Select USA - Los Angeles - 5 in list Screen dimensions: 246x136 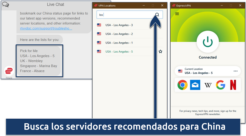[130, 52]
